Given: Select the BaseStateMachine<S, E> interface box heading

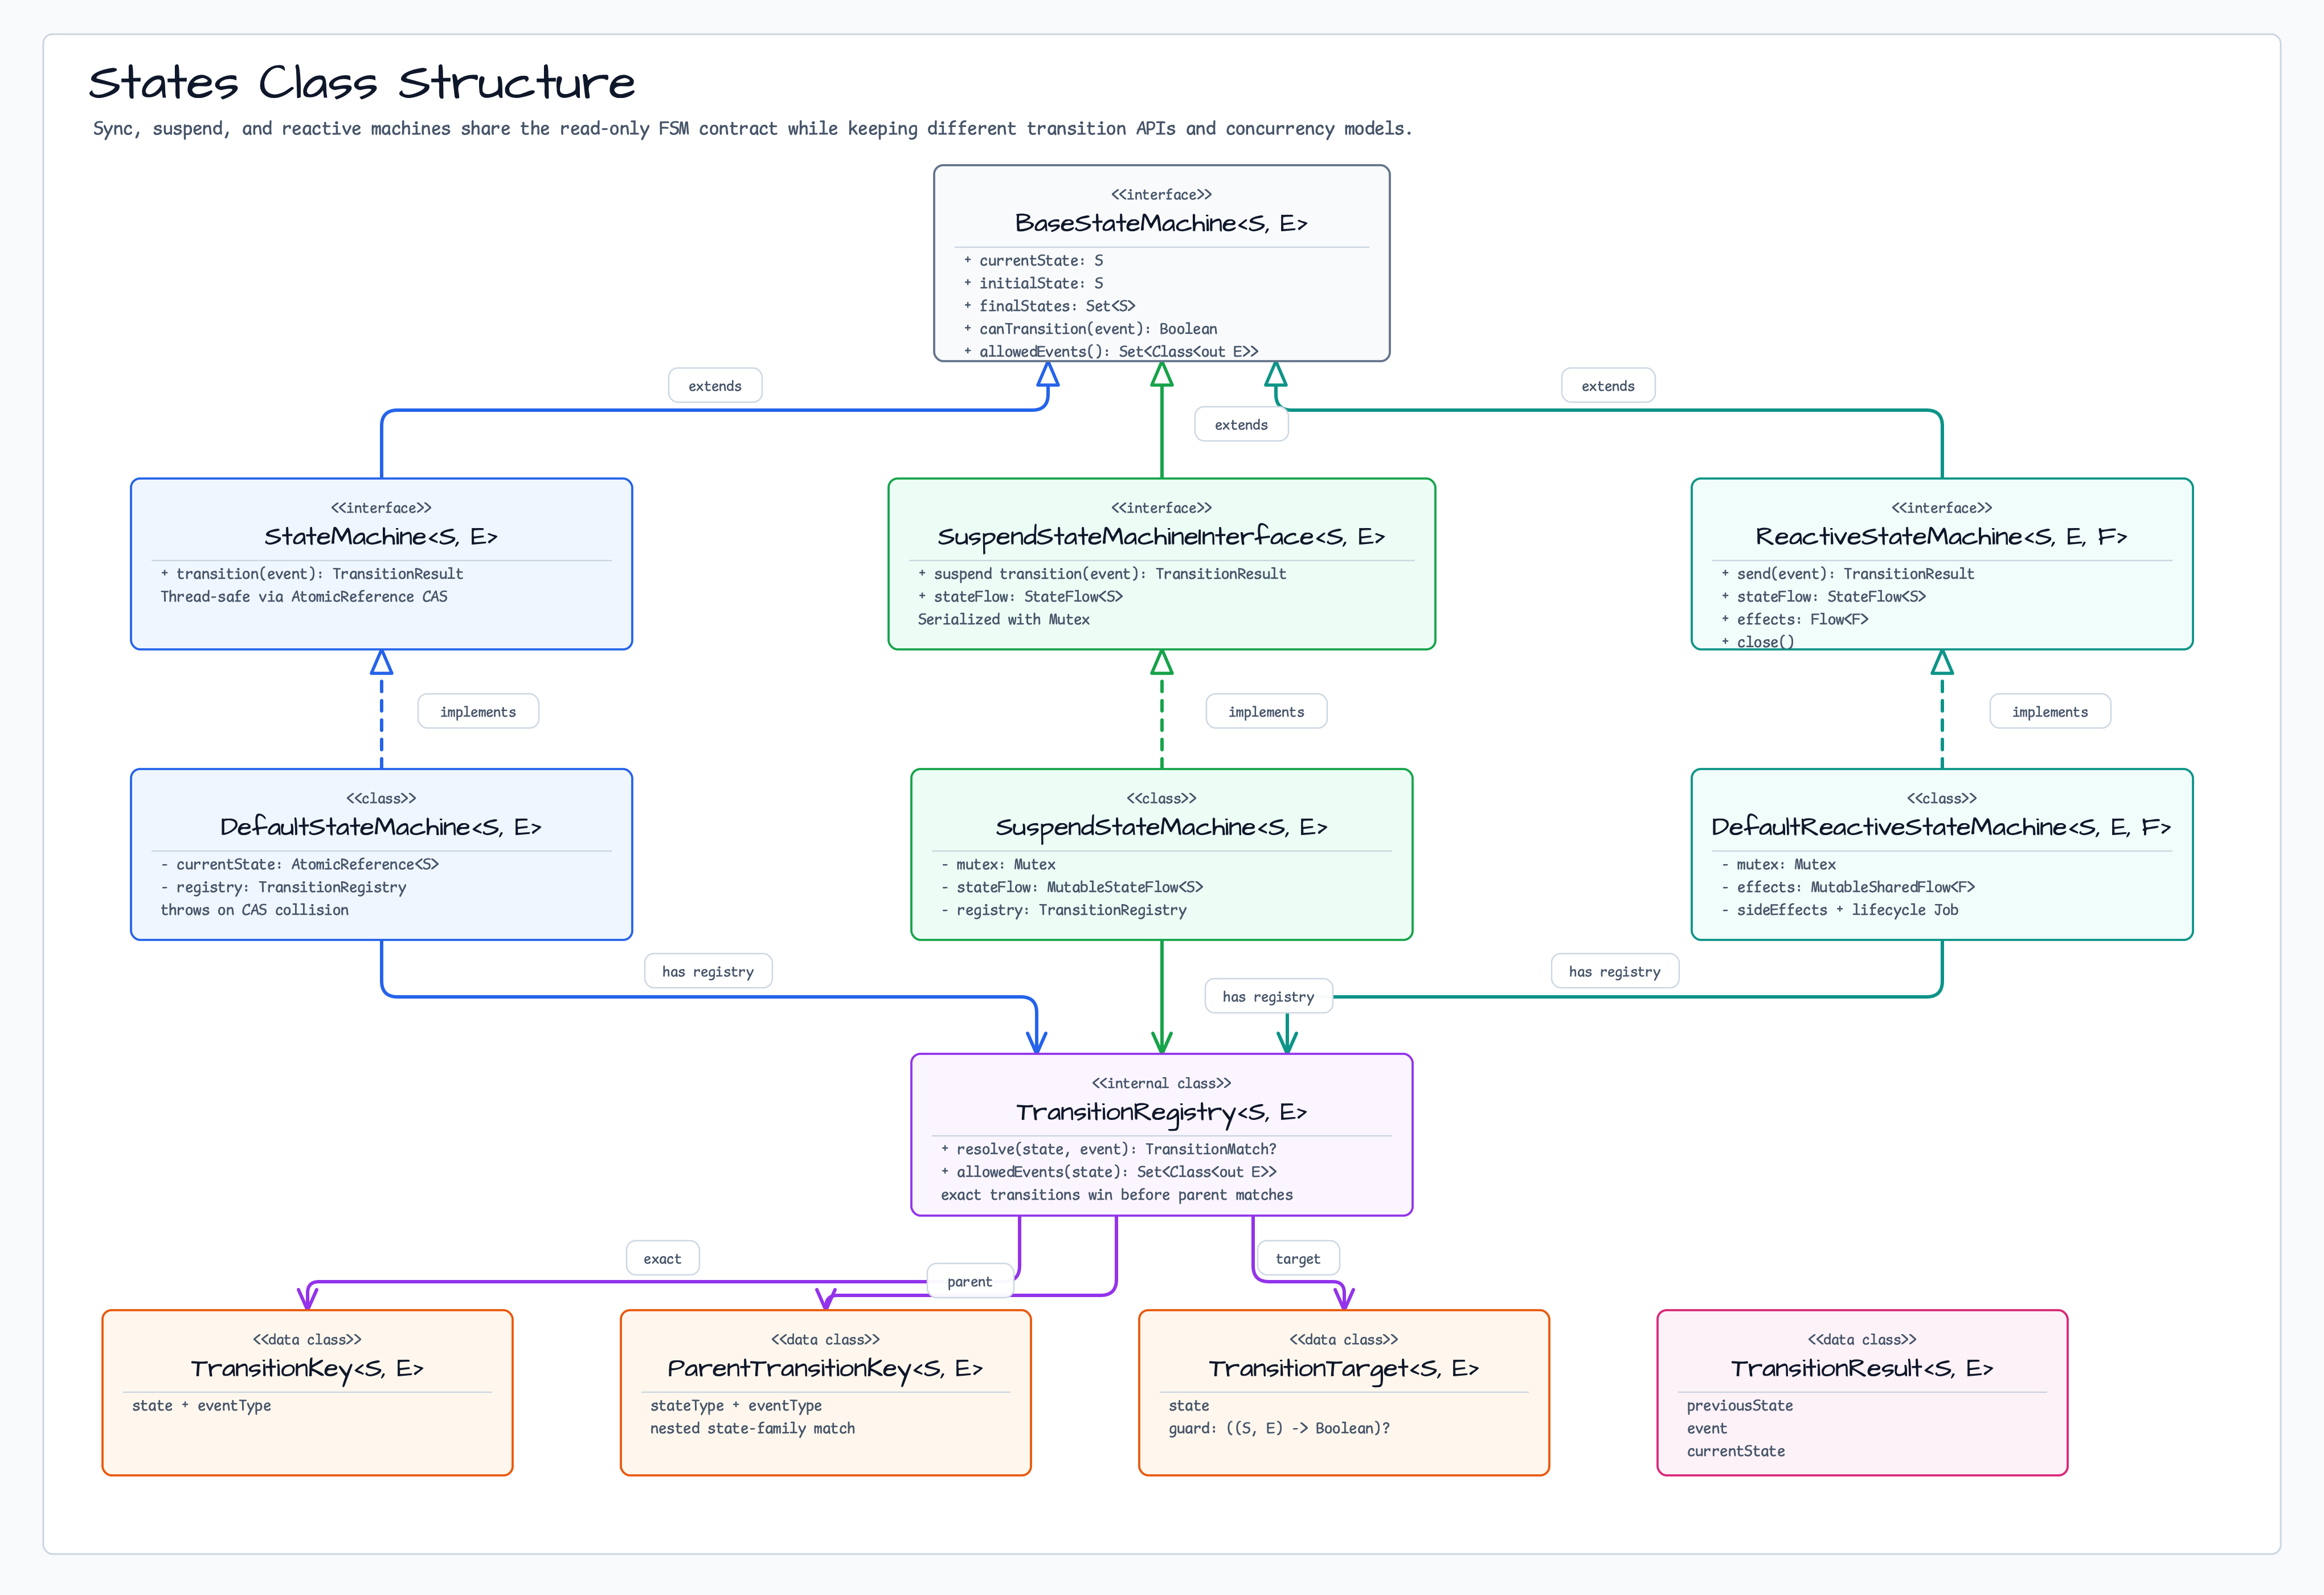Looking at the screenshot, I should coord(1161,223).
